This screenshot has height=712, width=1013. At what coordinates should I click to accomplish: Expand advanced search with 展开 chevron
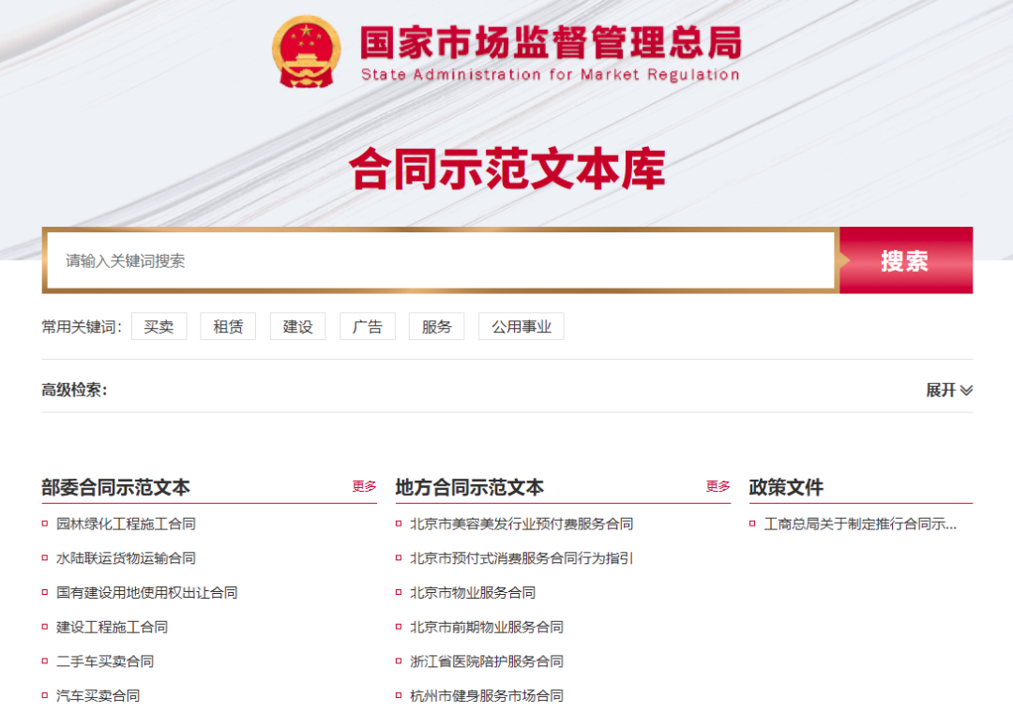coord(948,390)
